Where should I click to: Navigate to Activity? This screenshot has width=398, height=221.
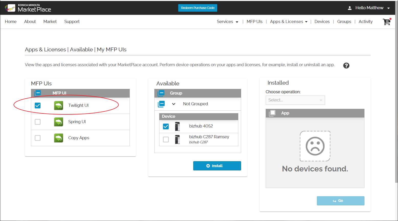[x=365, y=22]
